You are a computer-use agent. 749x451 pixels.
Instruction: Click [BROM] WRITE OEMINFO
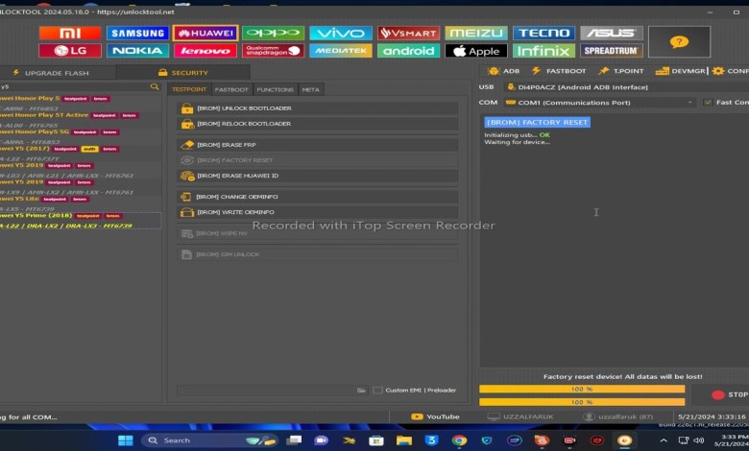[x=317, y=212]
